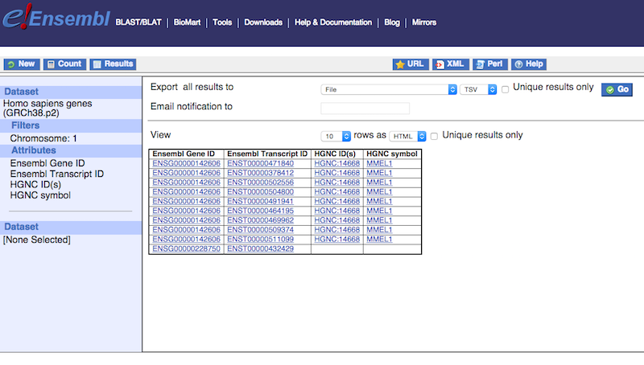Open the HTML view format dropdown

(x=407, y=136)
